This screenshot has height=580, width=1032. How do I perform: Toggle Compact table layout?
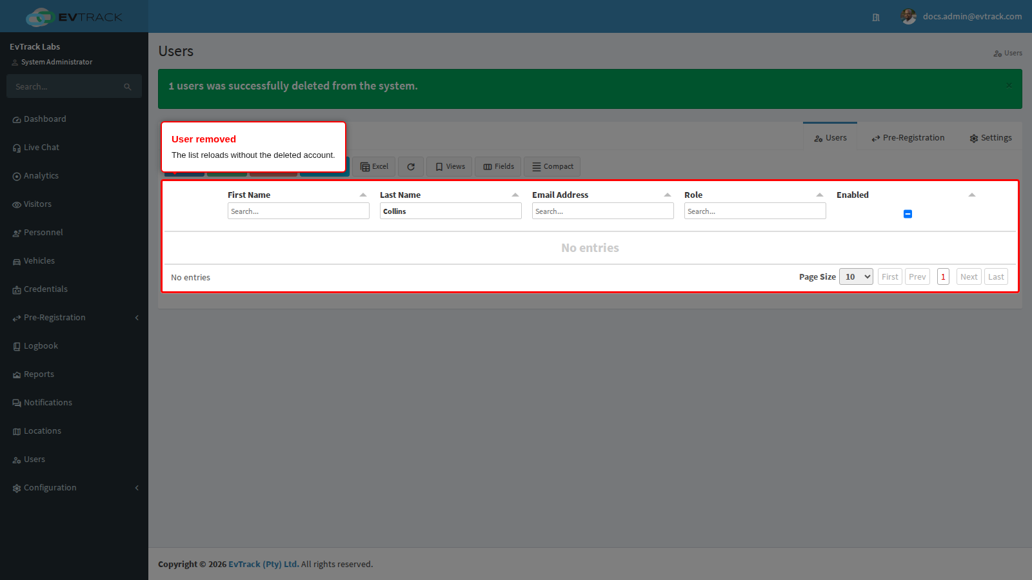[x=552, y=167]
